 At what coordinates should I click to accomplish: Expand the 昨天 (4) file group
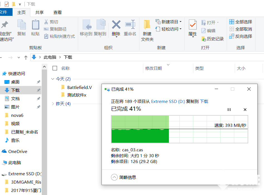click(x=53, y=104)
